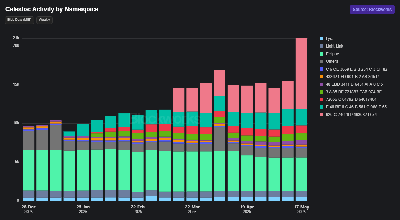The width and height of the screenshot is (400, 220).
Task: Click the 21k y-axis label
Action: pyautogui.click(x=16, y=38)
